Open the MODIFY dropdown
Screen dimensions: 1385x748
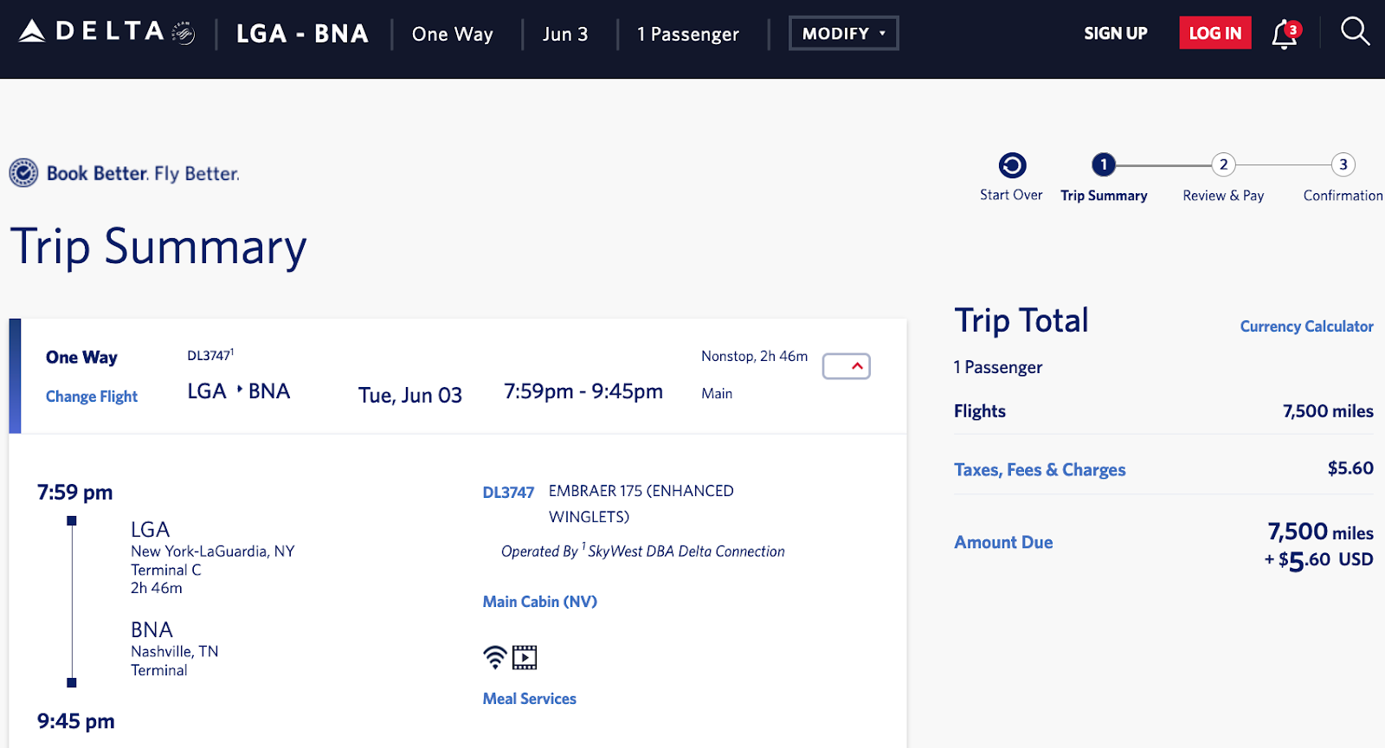tap(843, 34)
